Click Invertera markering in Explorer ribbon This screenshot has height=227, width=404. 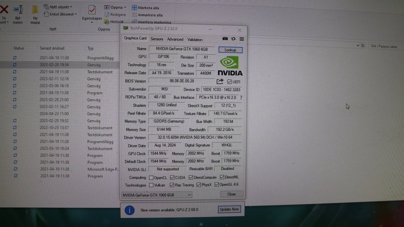point(151,22)
